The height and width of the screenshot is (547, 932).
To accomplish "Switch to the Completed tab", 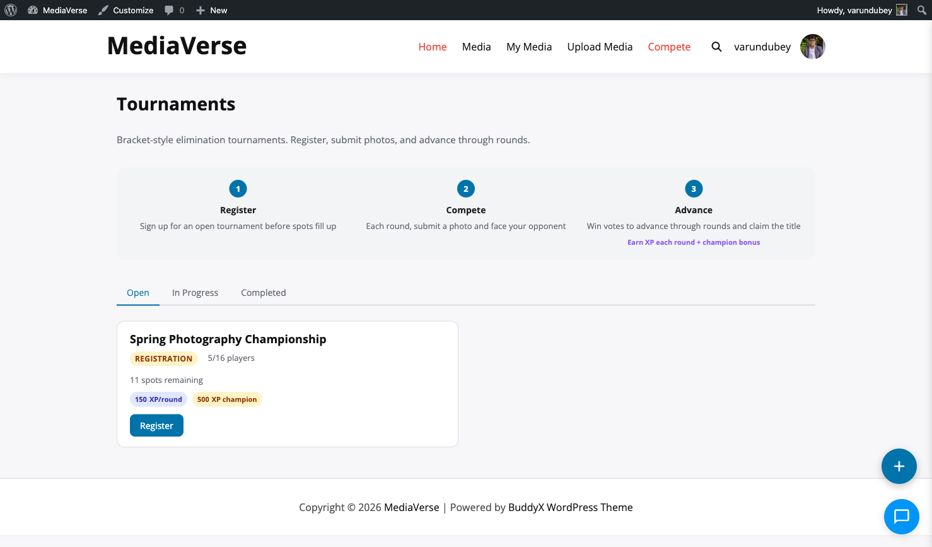I will pyautogui.click(x=263, y=293).
